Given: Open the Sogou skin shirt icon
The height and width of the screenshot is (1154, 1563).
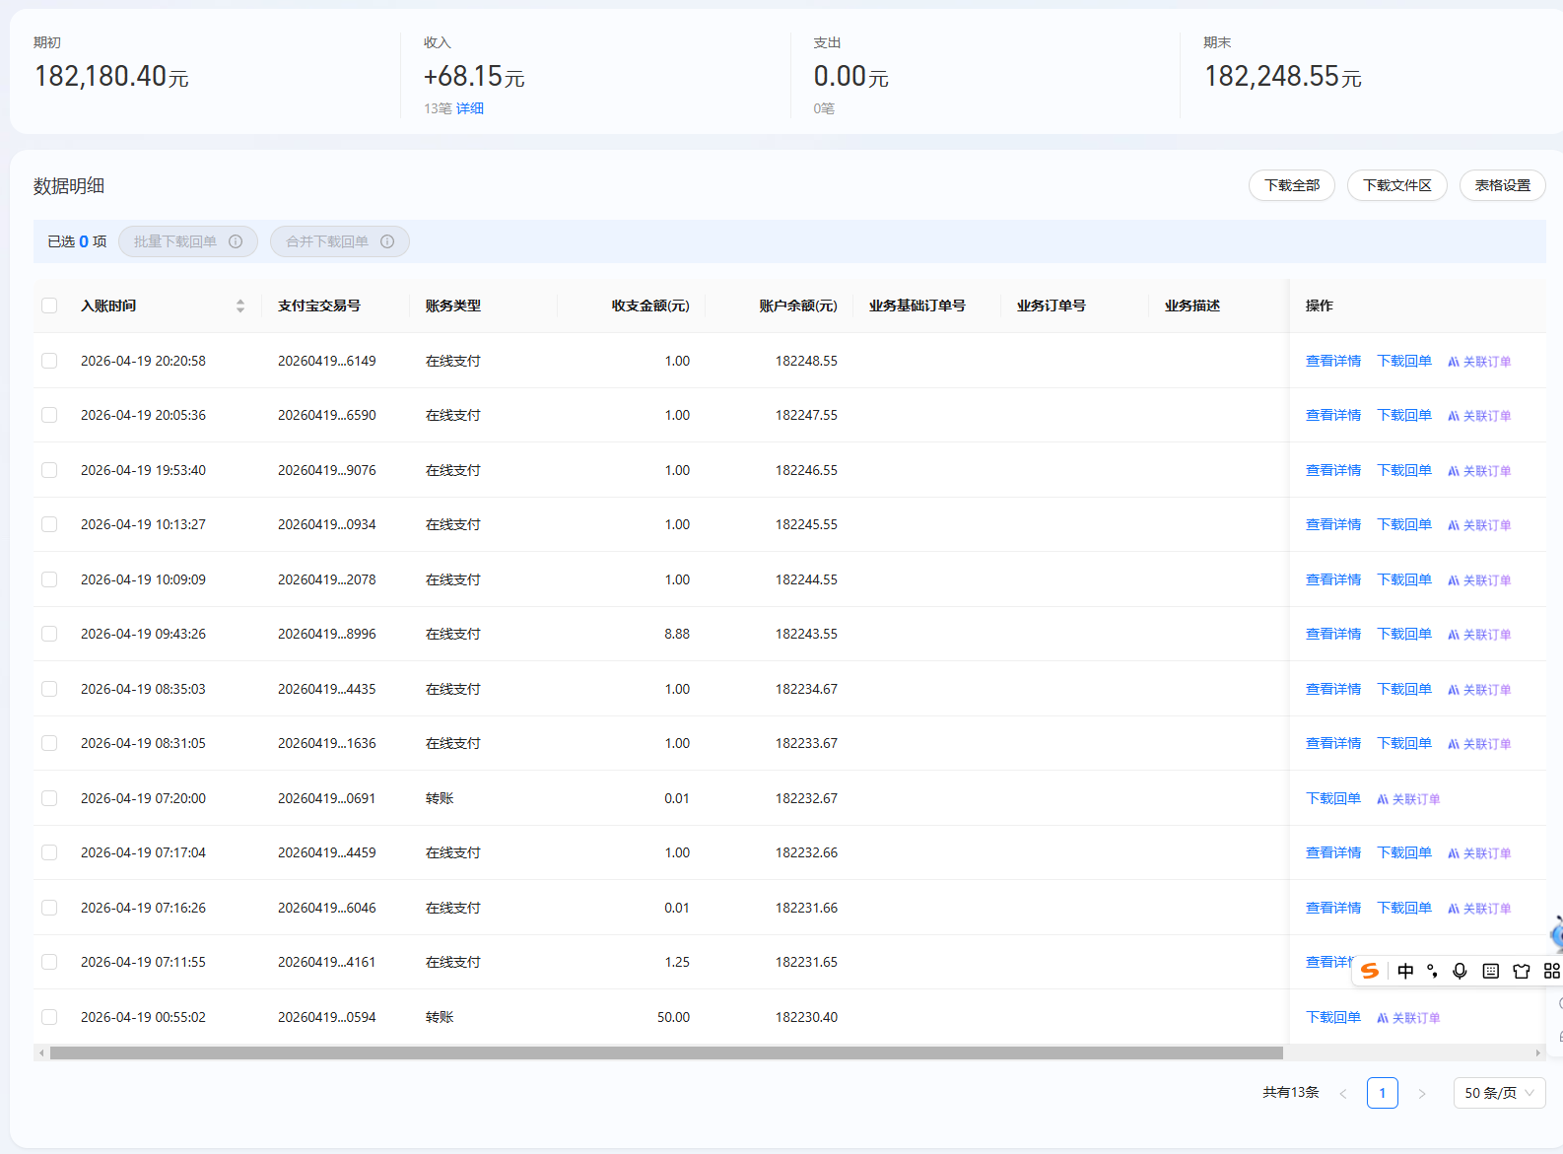Looking at the screenshot, I should pyautogui.click(x=1521, y=971).
